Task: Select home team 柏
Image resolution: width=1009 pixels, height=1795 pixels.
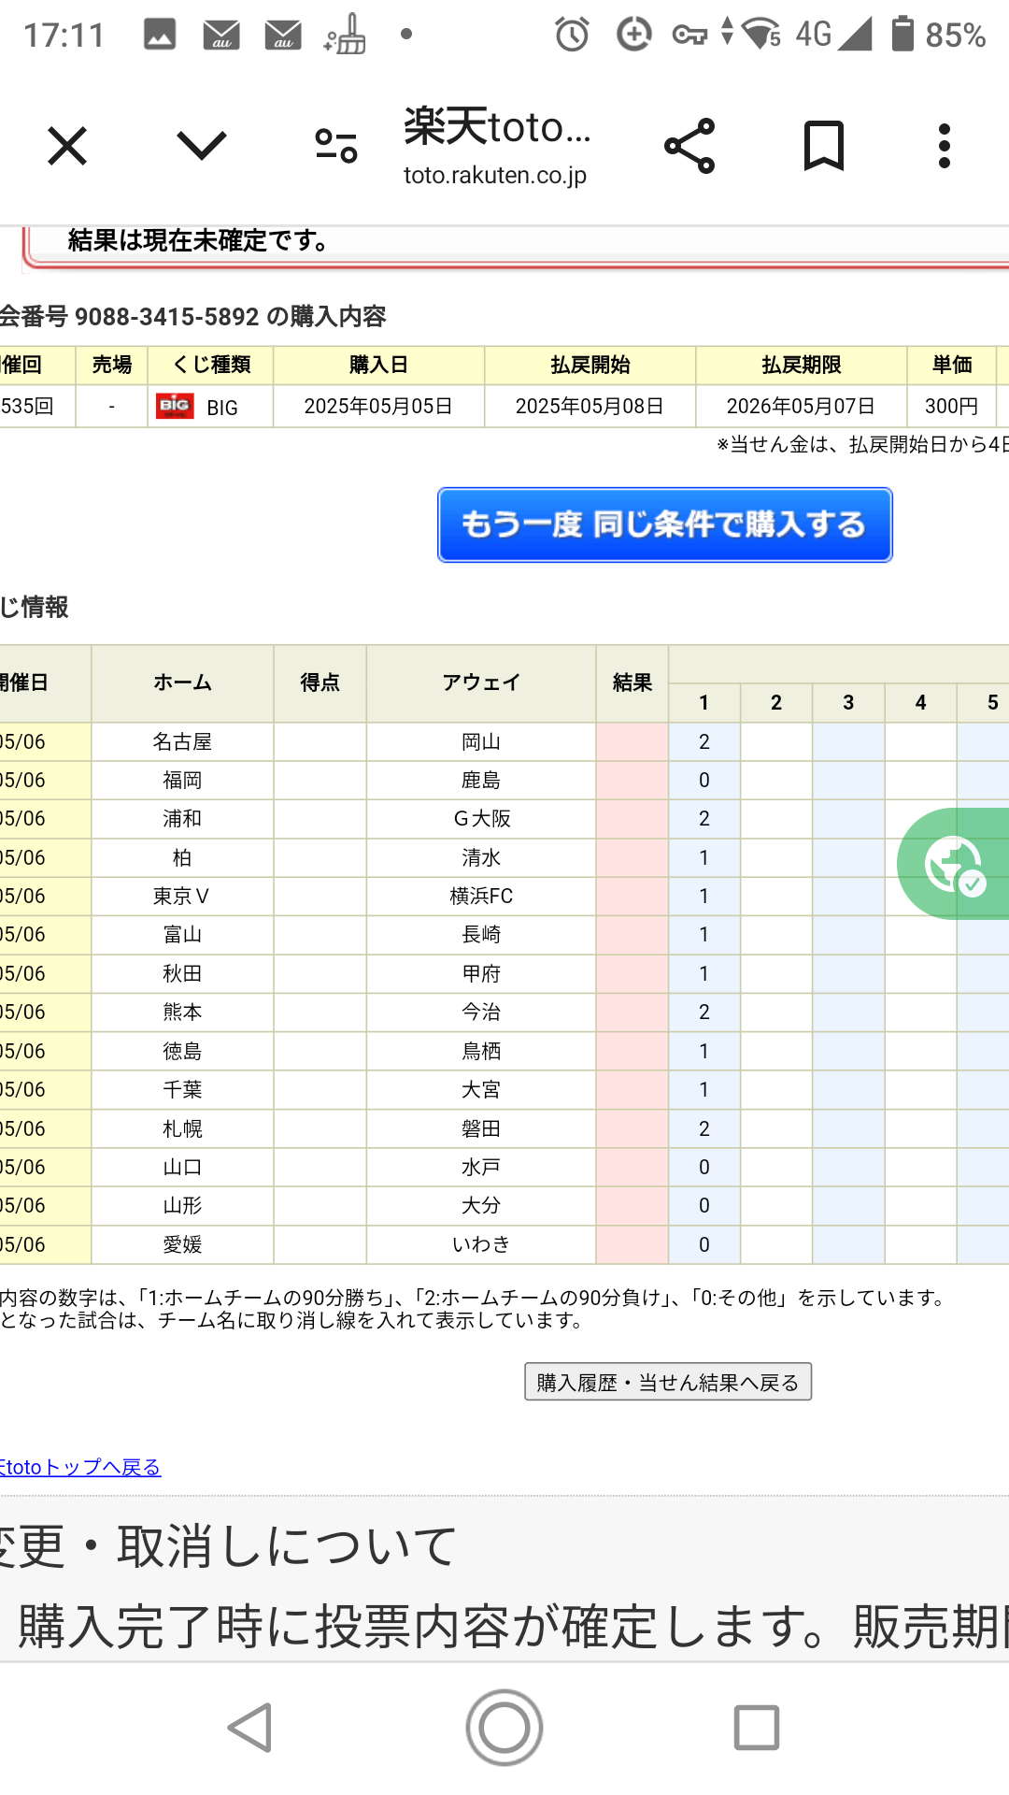Action: (x=182, y=858)
